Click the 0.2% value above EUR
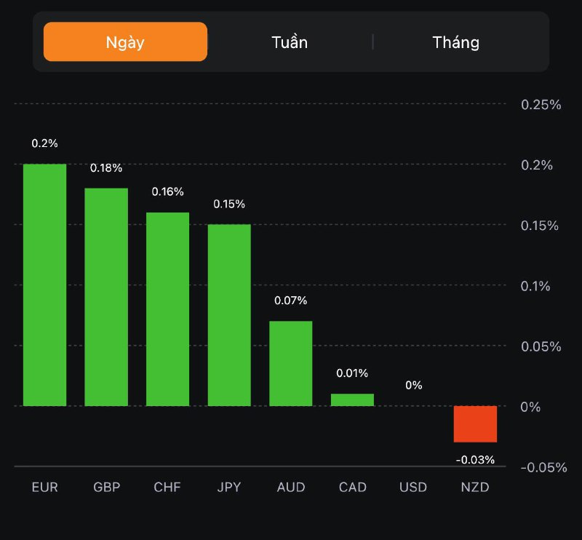582x540 pixels. point(44,143)
